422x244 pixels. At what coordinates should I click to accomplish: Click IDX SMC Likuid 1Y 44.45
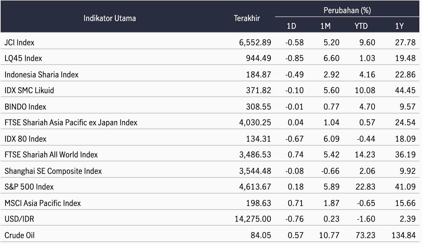tap(406, 91)
